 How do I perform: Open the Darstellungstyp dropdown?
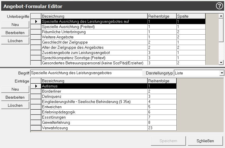222,73
